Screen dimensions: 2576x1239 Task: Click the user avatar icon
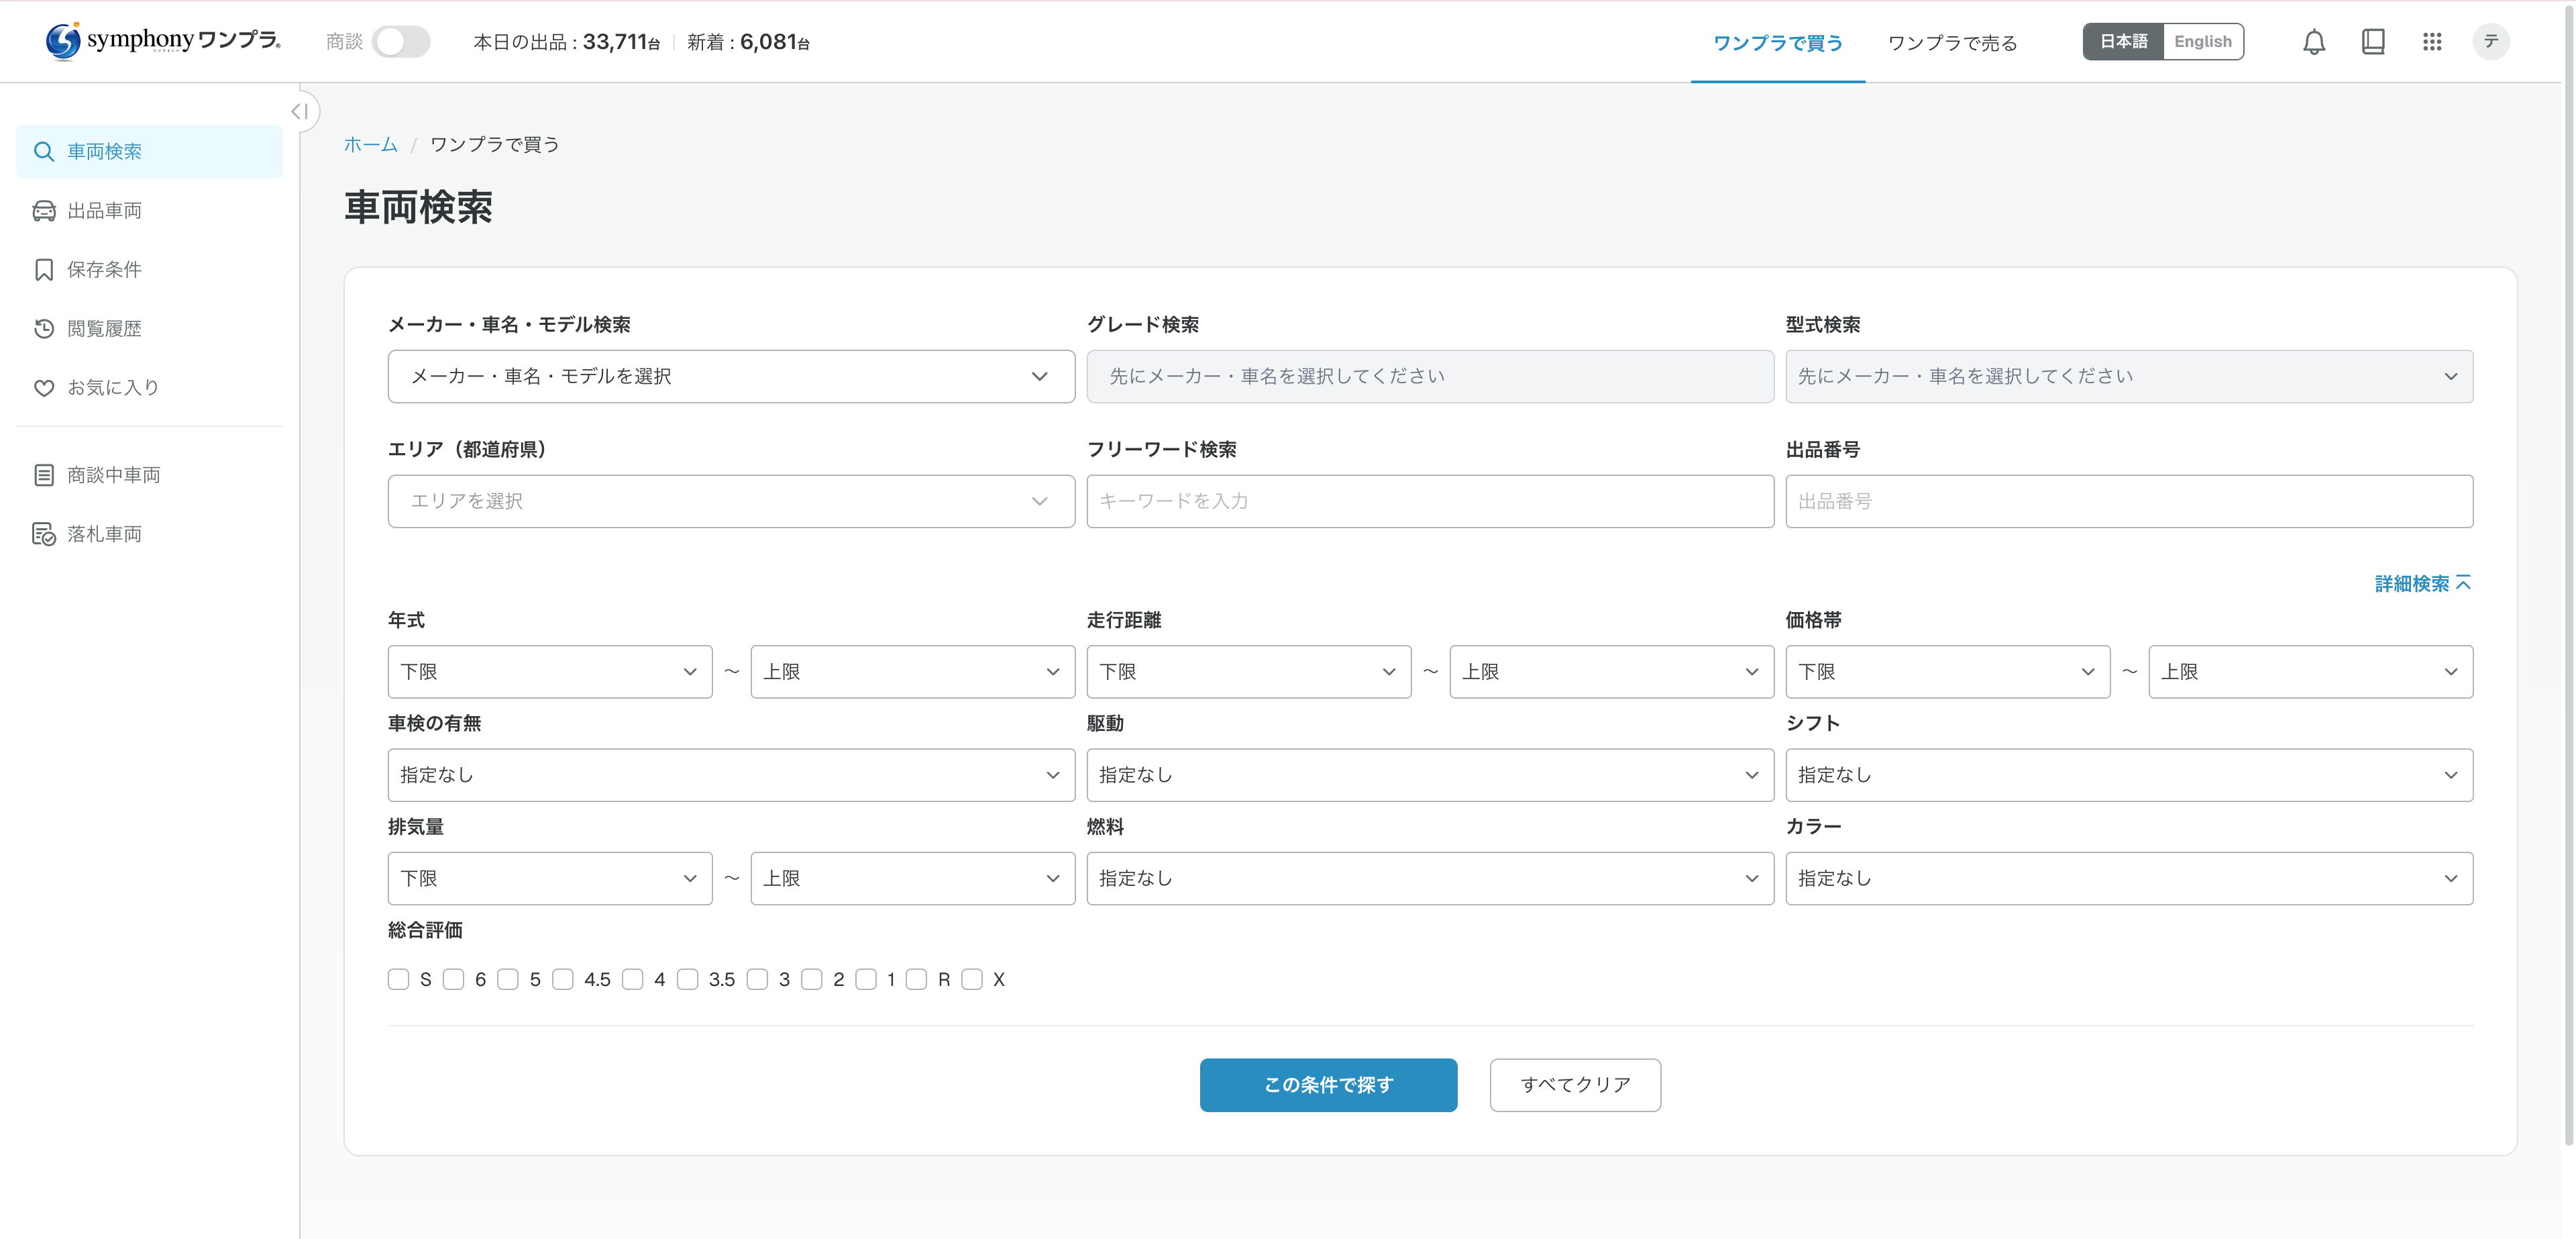(2491, 42)
